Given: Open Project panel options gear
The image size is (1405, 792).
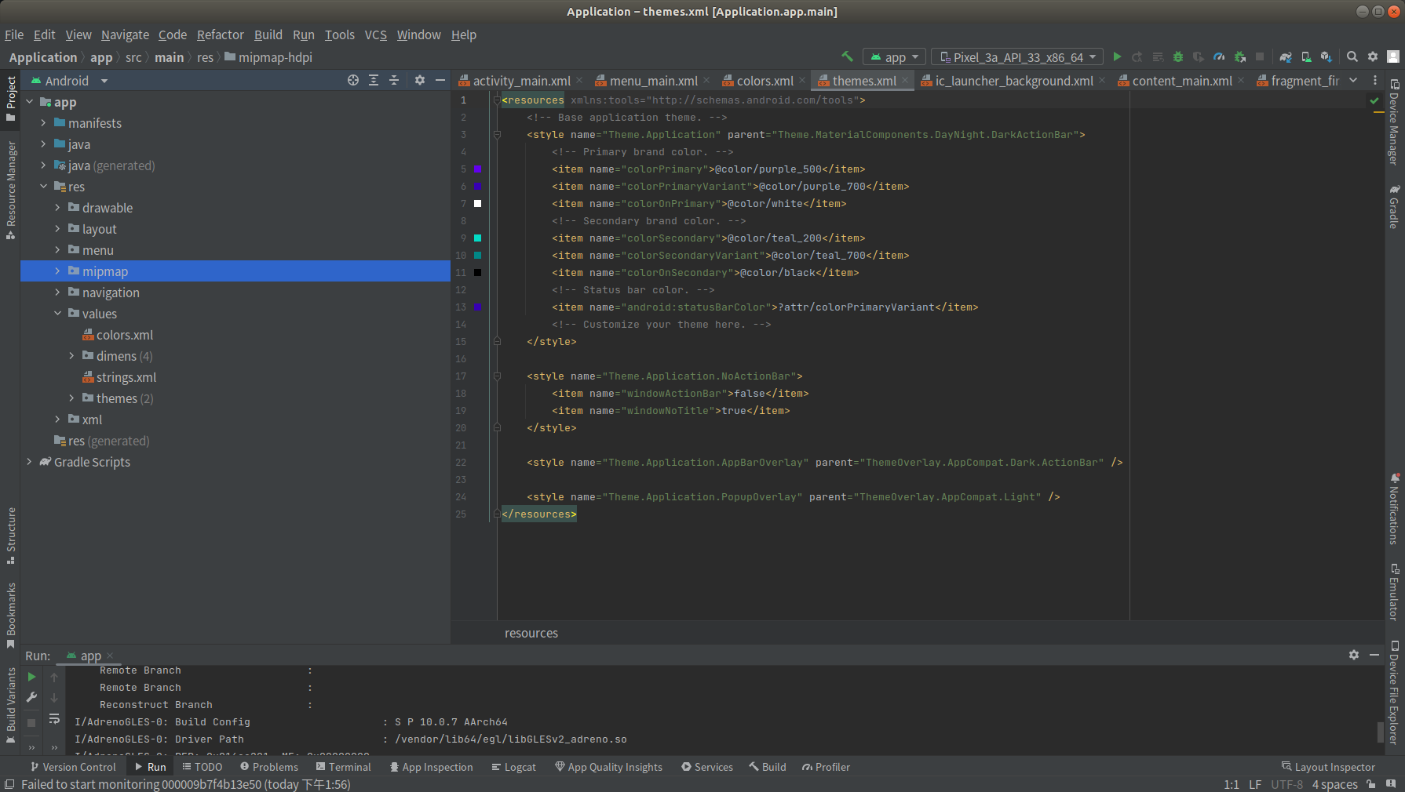Looking at the screenshot, I should pos(420,80).
